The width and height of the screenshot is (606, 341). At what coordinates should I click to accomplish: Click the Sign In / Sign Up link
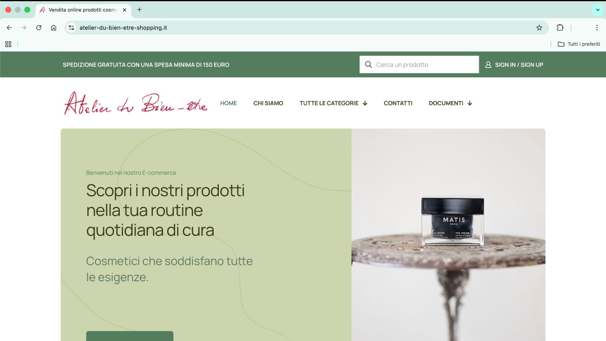pos(519,65)
